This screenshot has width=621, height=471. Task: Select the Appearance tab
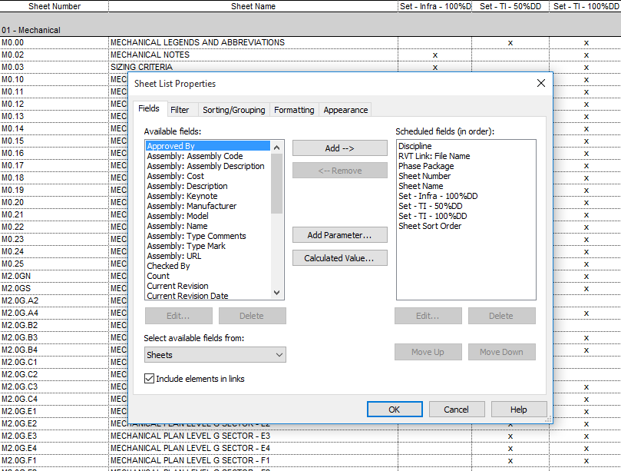345,110
